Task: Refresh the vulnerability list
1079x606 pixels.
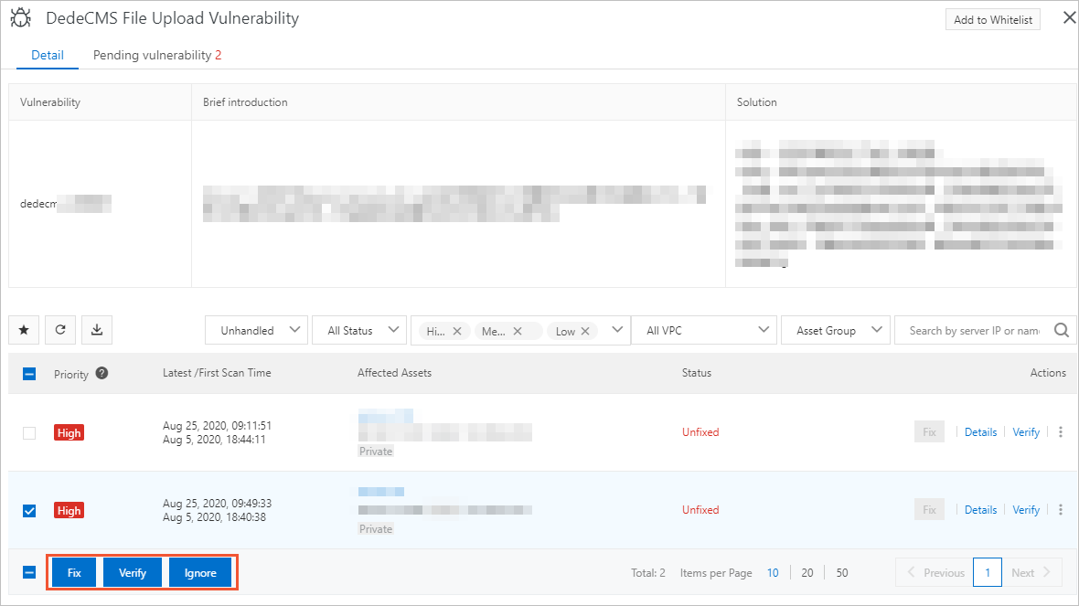Action: tap(60, 330)
